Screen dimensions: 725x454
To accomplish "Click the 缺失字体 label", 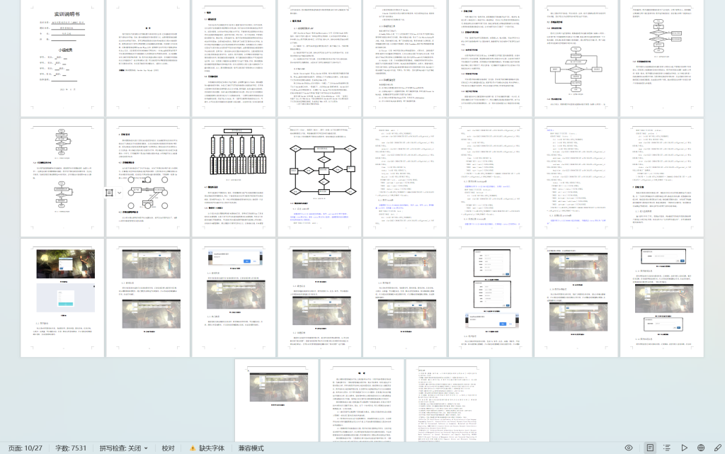I will coord(211,448).
